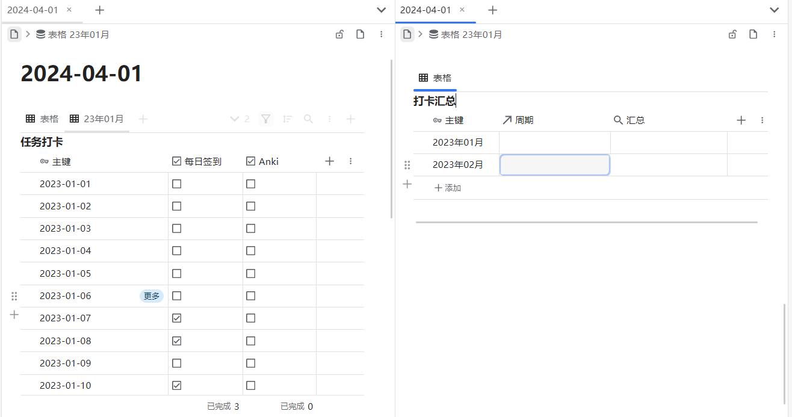Tick Anki checkbox for 2023-01-10
792x417 pixels.
coord(251,386)
